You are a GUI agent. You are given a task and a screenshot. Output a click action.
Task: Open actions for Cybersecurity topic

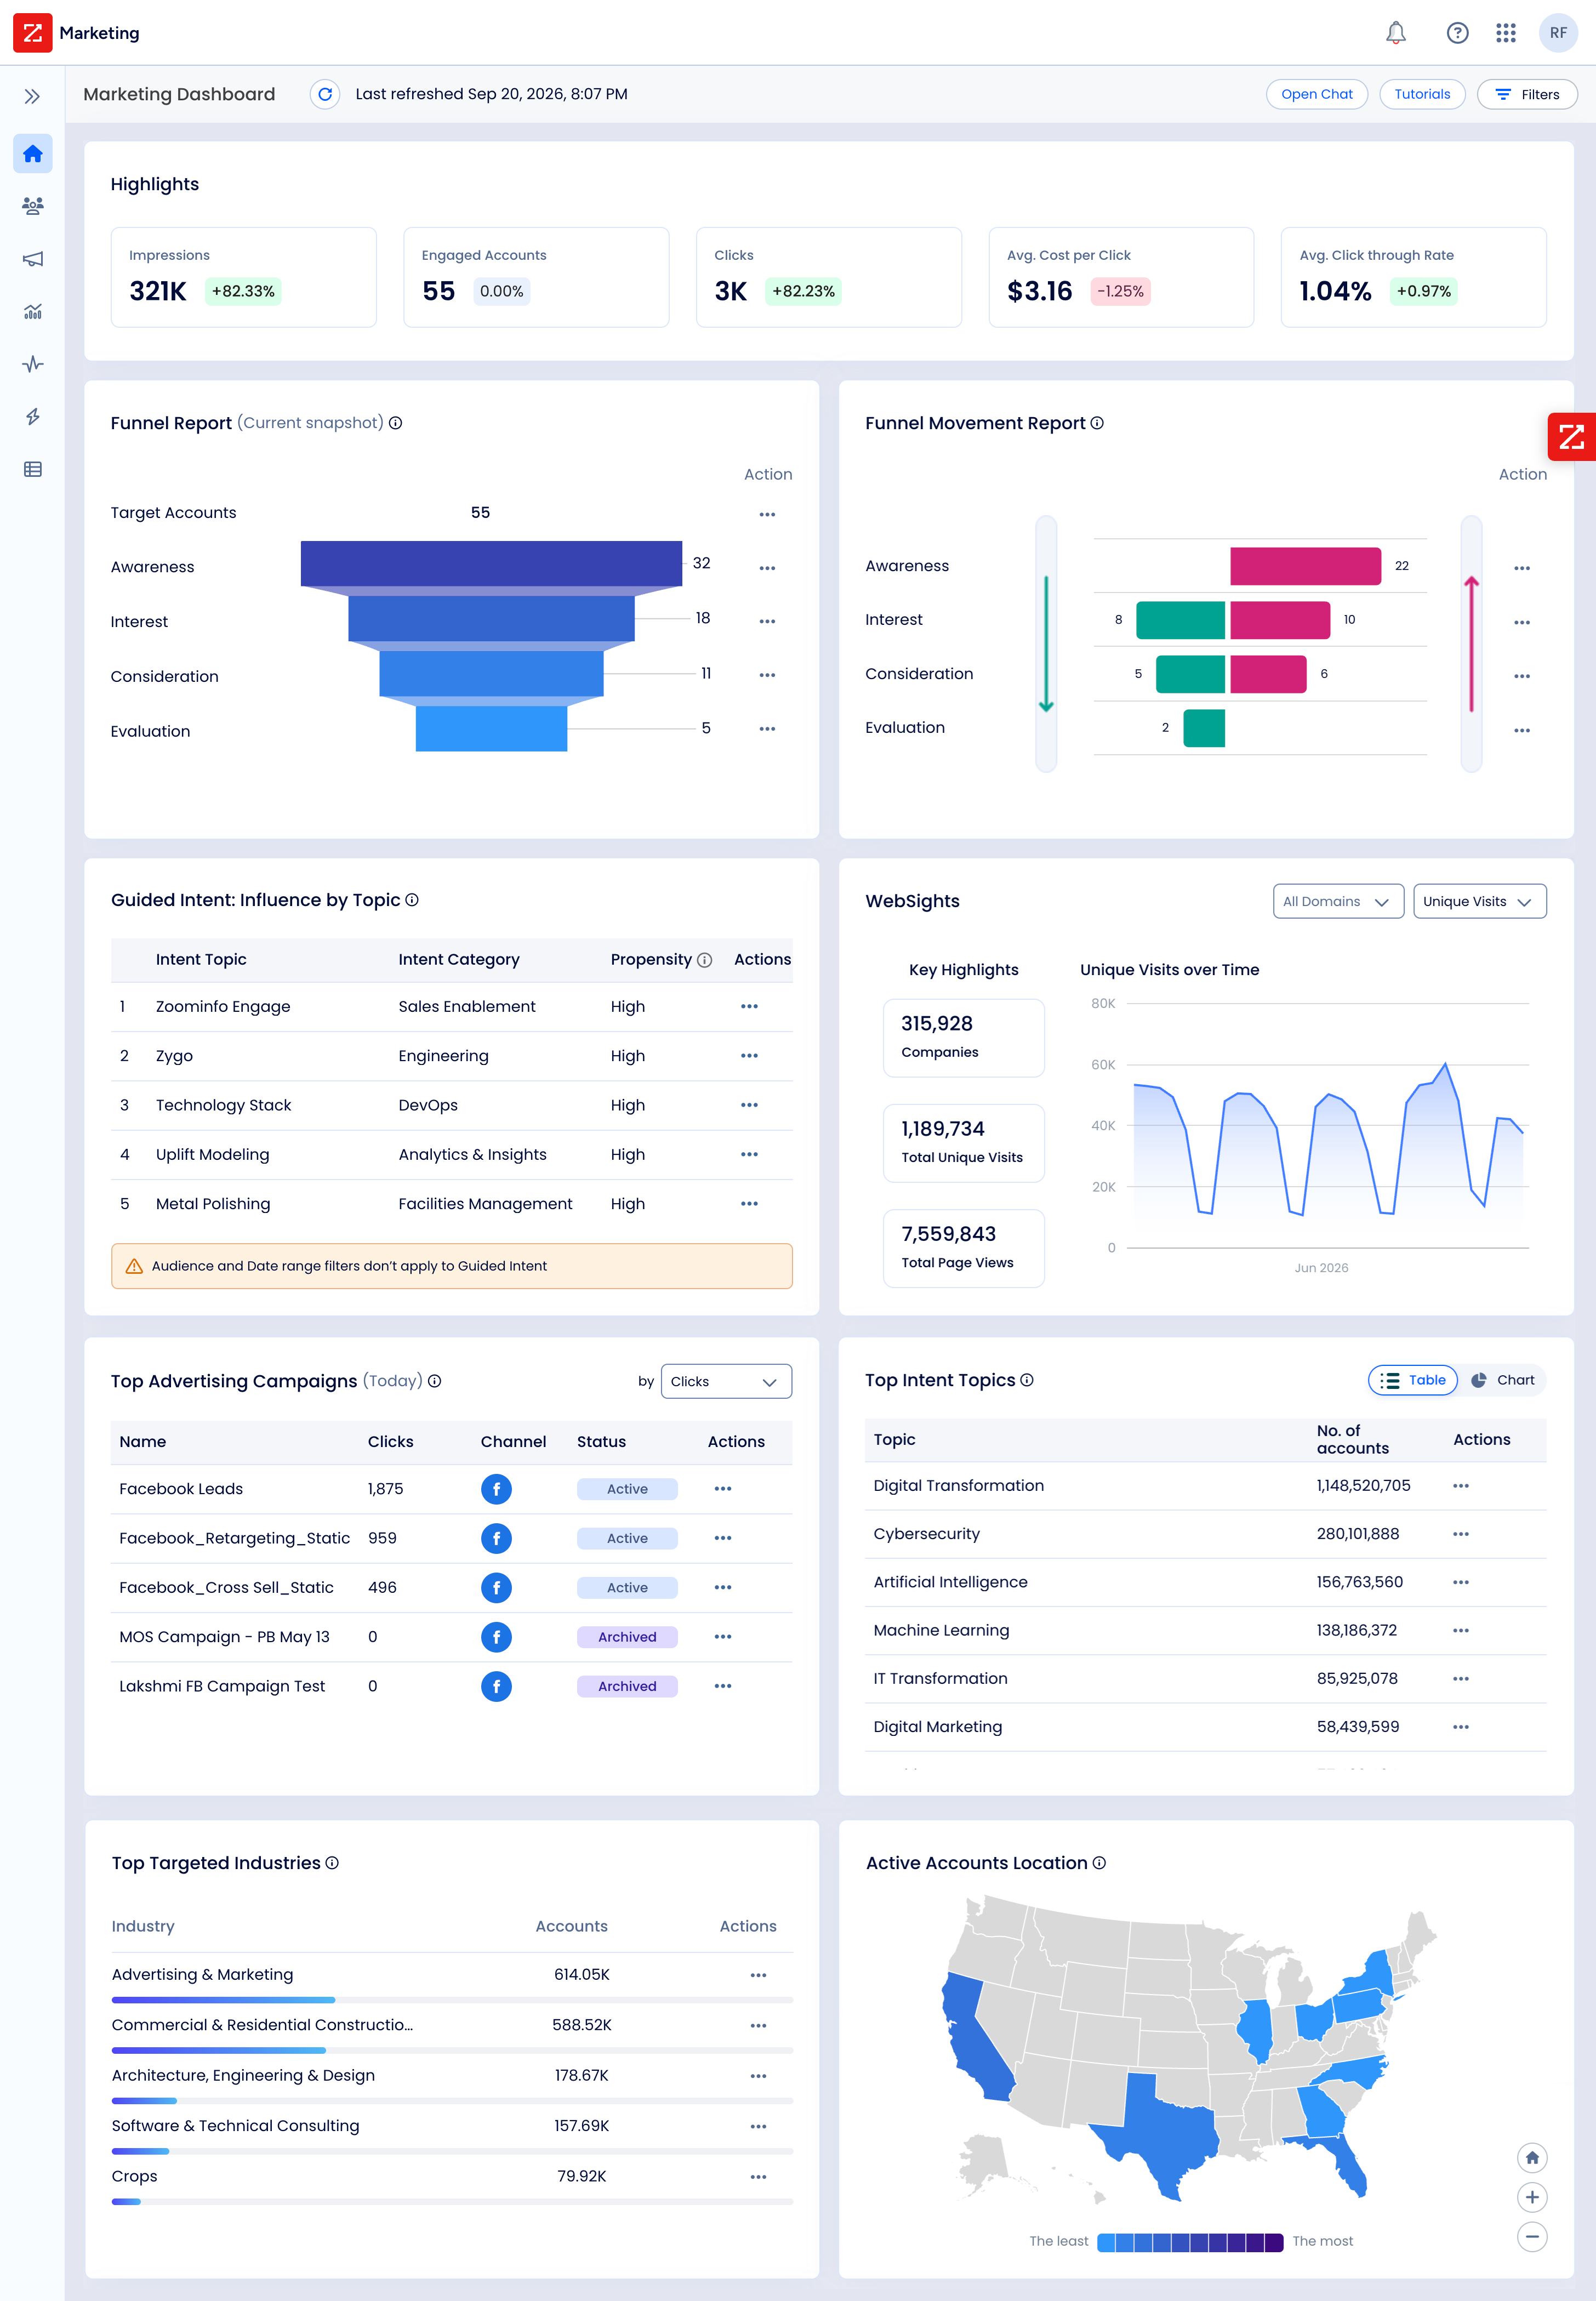coord(1461,1534)
